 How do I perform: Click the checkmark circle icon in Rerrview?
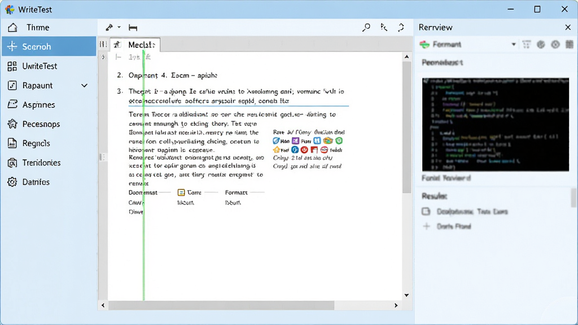tap(541, 45)
